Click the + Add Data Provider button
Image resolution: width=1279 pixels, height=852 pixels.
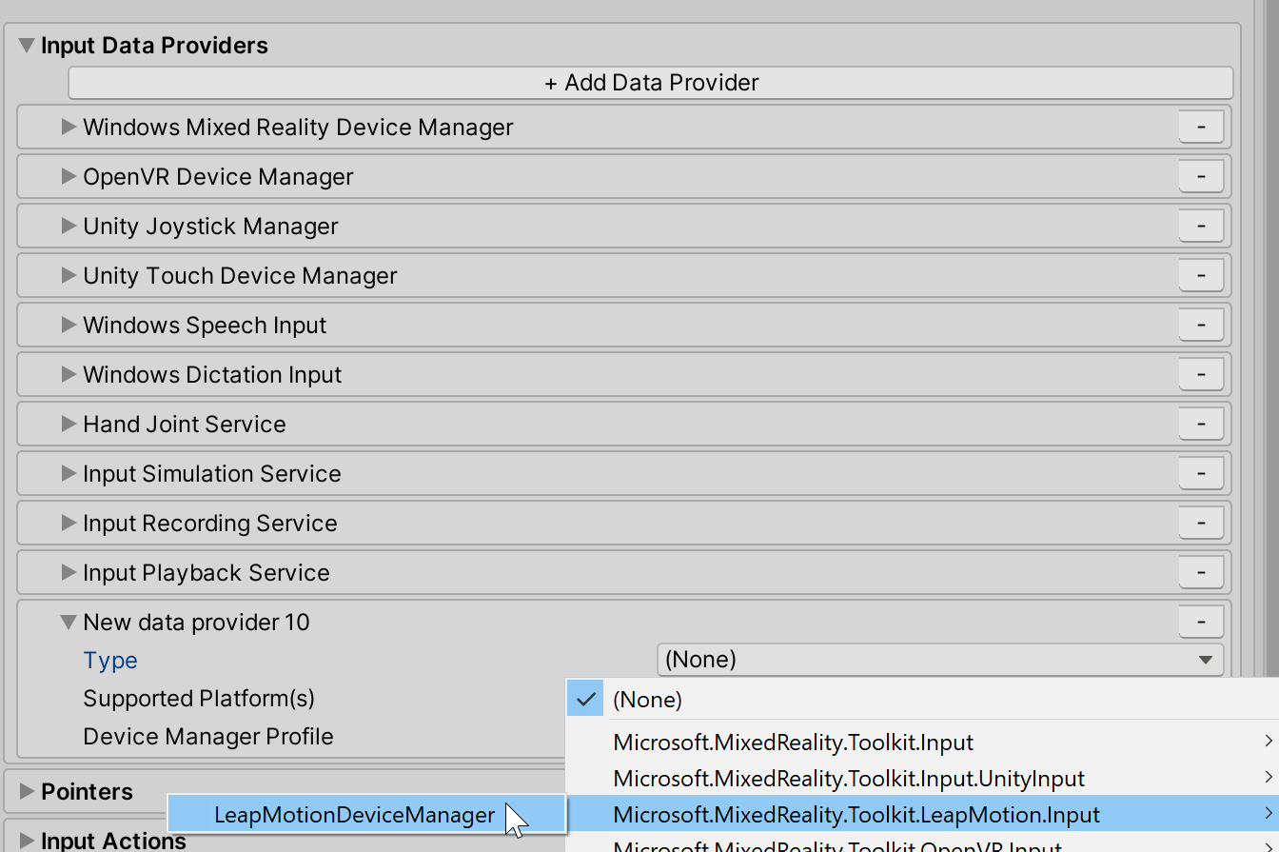click(x=650, y=83)
